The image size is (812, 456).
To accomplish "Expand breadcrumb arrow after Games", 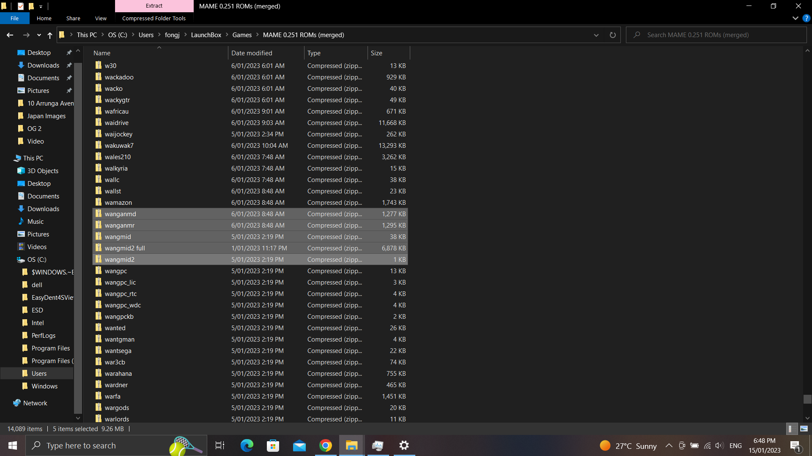I will (x=257, y=35).
